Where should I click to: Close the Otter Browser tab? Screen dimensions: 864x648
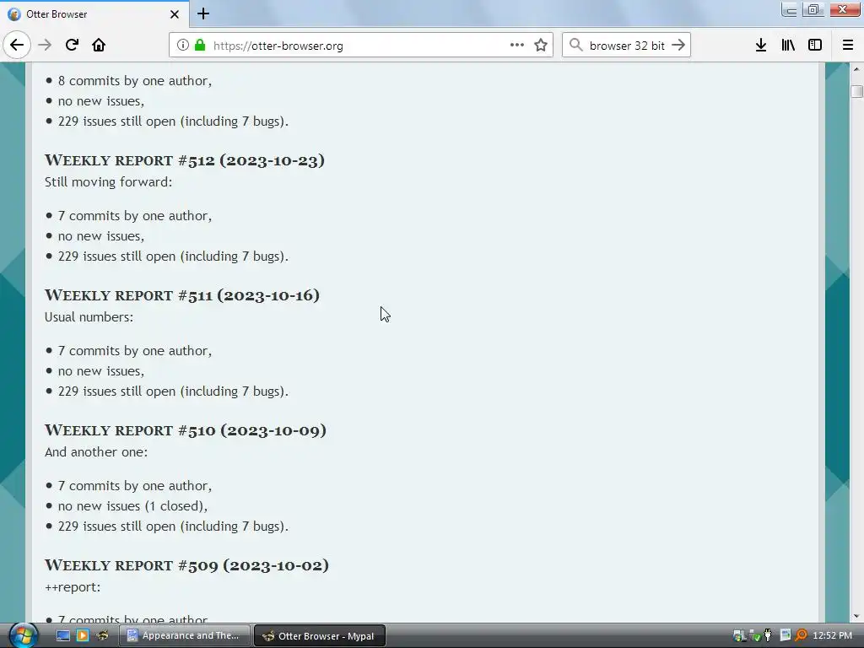(x=174, y=14)
